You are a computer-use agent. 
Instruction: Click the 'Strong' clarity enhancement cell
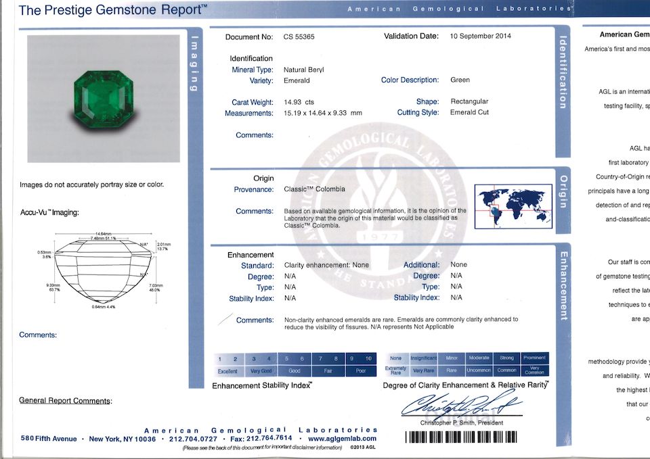[506, 358]
